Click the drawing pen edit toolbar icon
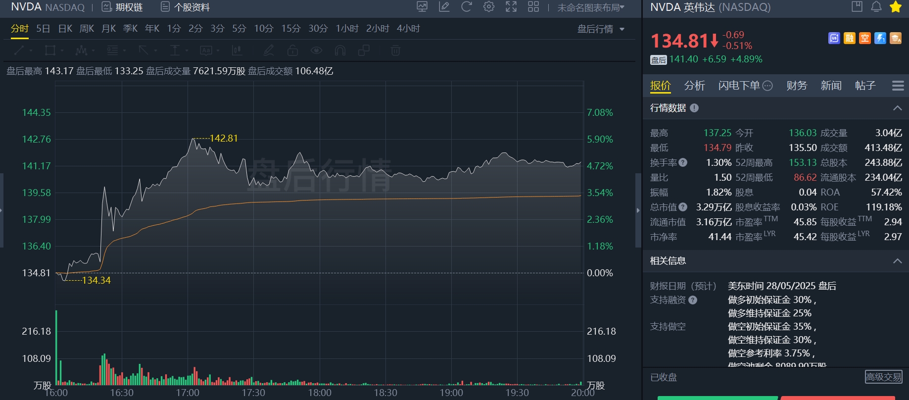The image size is (909, 400). tap(269, 50)
